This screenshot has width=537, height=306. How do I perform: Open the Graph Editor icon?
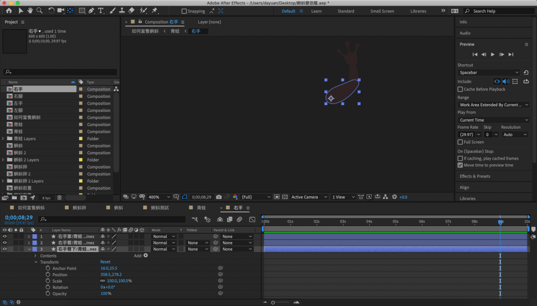(x=252, y=219)
